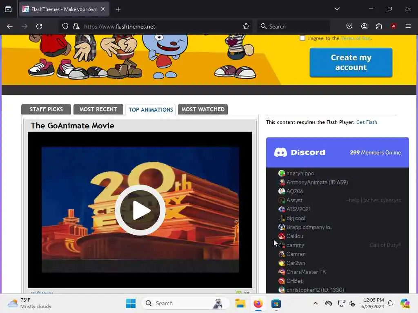Switch to the Staff Picks tab
Viewport: 418px width, 313px height.
click(46, 109)
